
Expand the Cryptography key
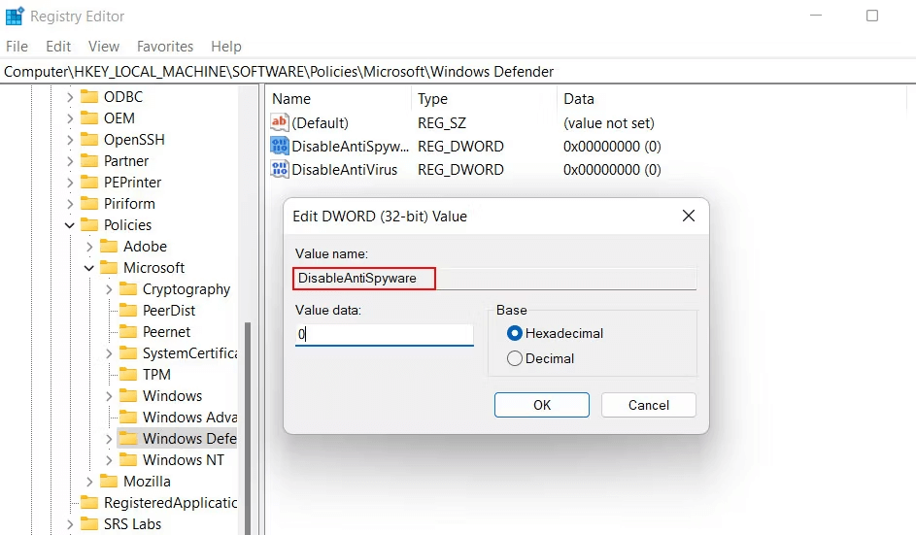tap(109, 289)
